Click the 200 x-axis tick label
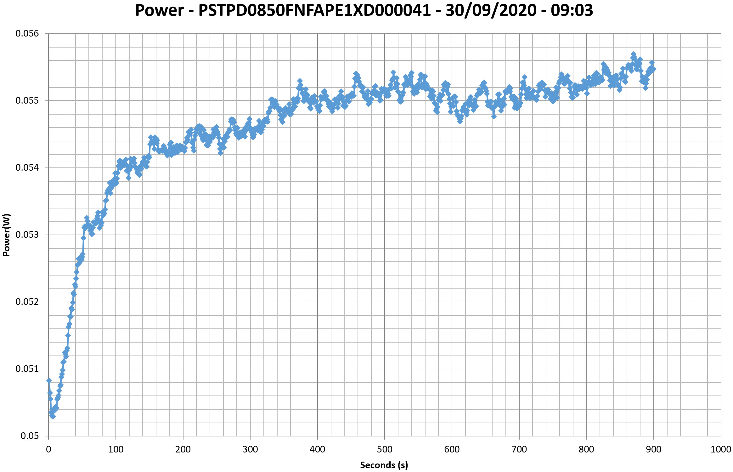The width and height of the screenshot is (733, 472). (x=183, y=449)
